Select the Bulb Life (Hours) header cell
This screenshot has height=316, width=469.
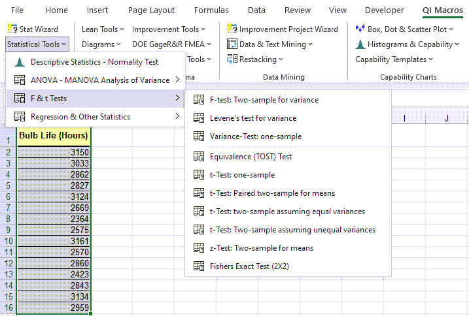tap(54, 136)
